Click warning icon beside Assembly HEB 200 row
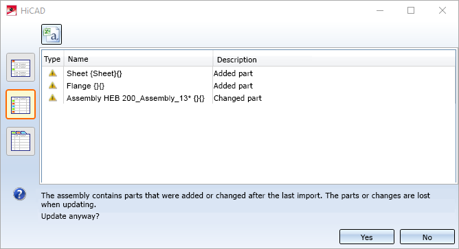This screenshot has width=459, height=249. tap(53, 97)
